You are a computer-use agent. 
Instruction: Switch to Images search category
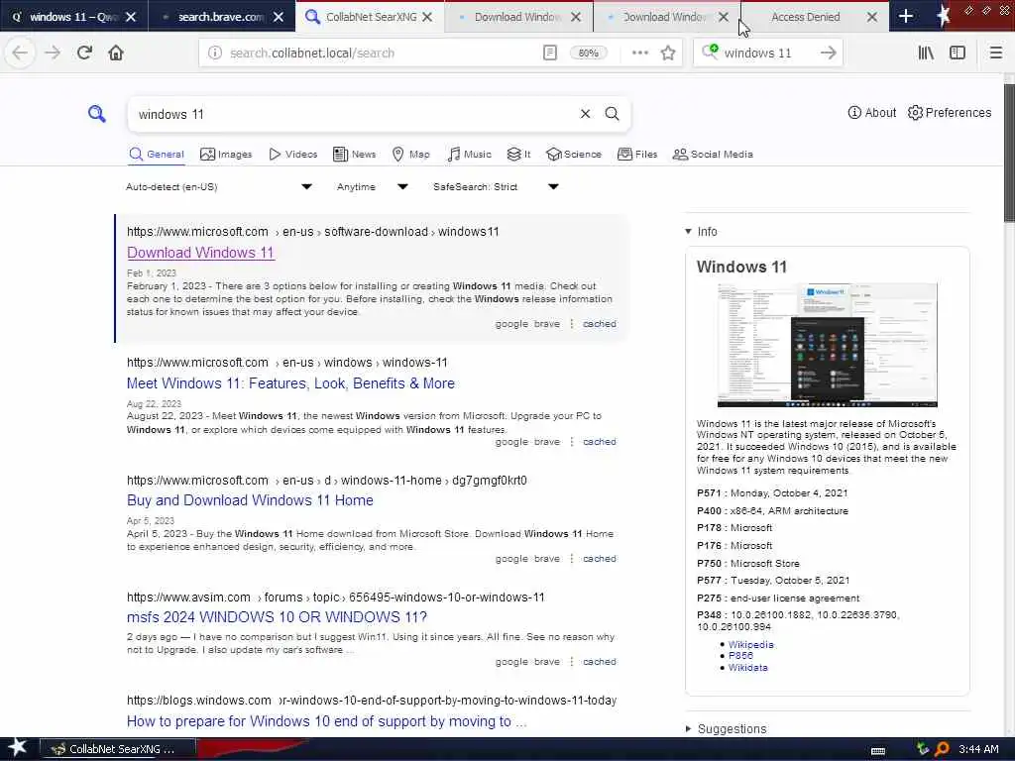tap(226, 154)
